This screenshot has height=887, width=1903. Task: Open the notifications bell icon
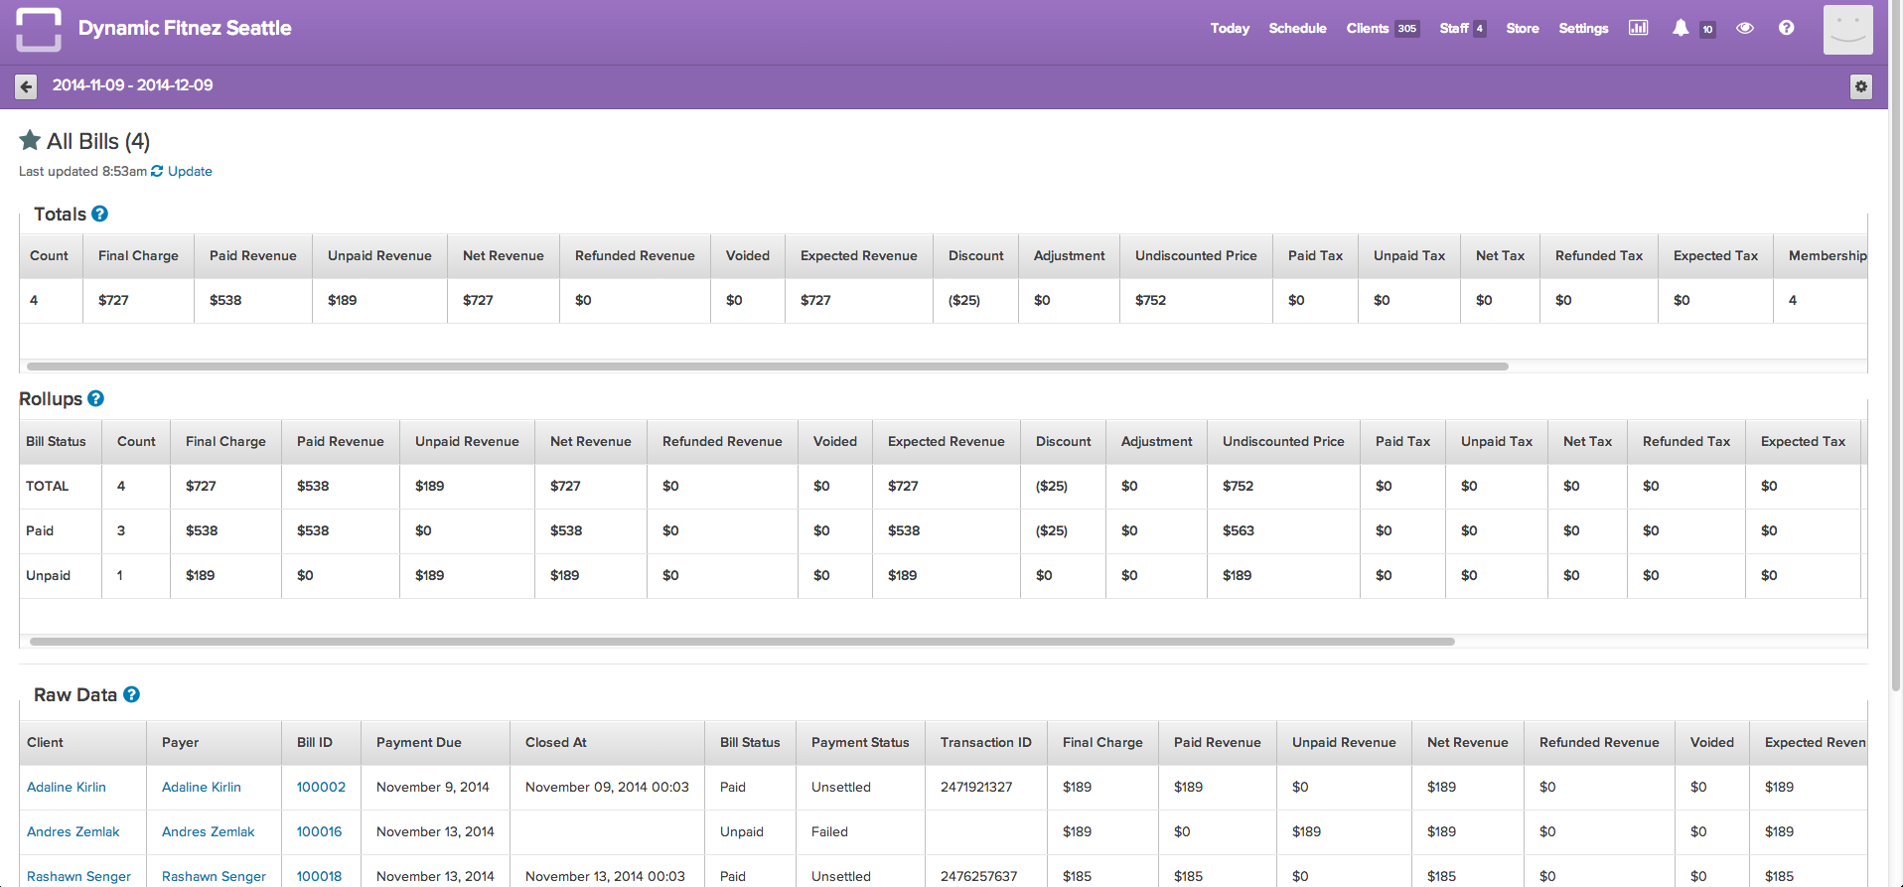coord(1680,28)
